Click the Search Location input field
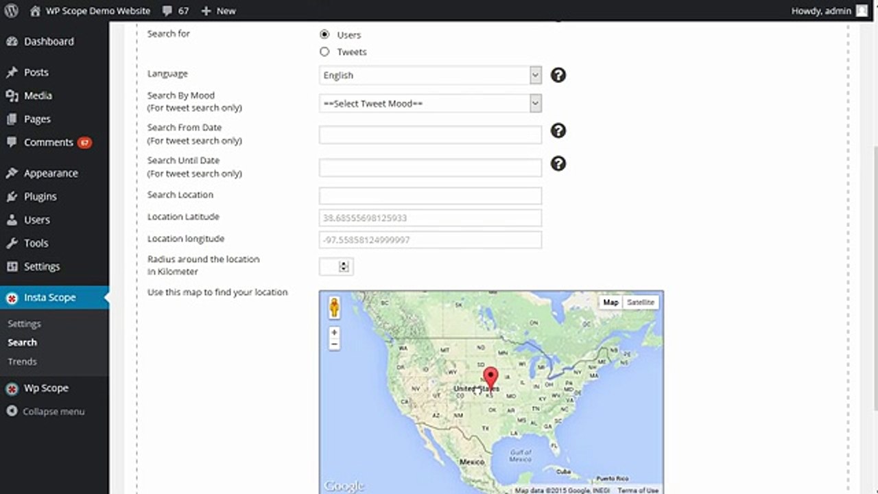 tap(430, 196)
